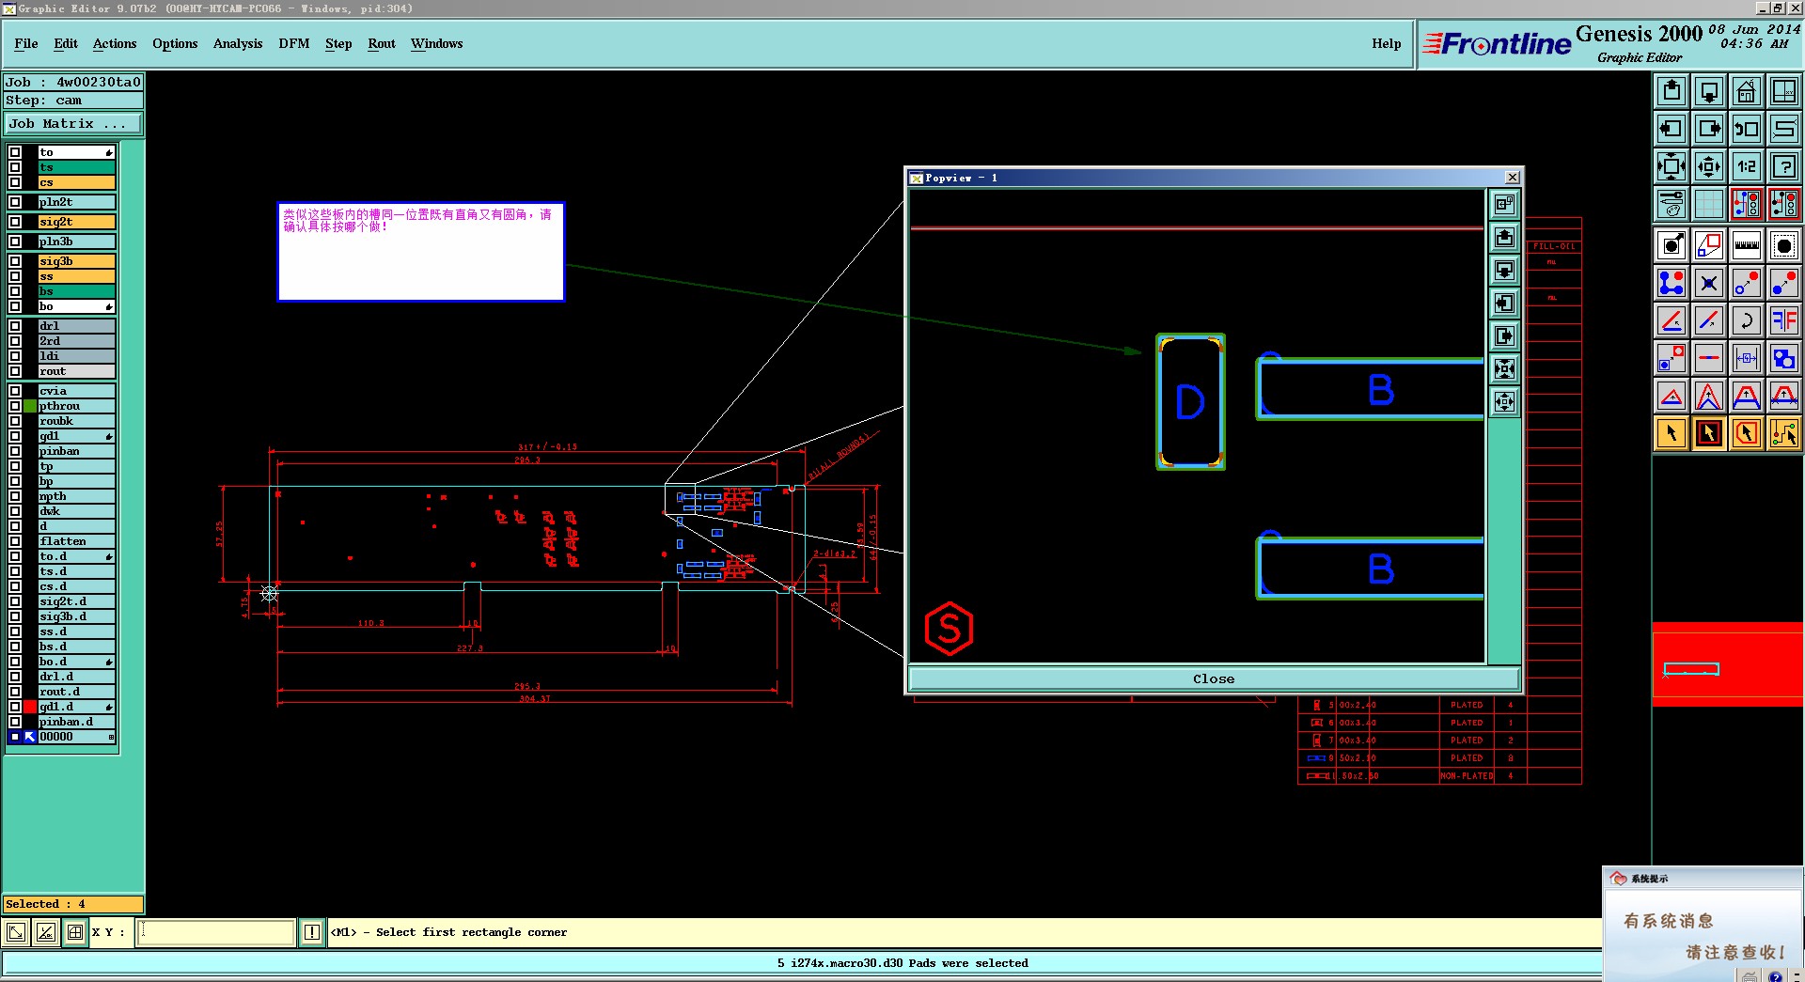
Task: Open the Rout menu
Action: click(382, 43)
